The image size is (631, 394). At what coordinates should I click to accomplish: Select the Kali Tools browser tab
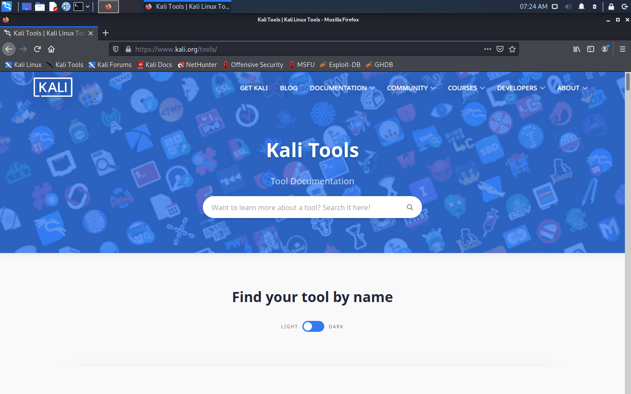pos(49,33)
